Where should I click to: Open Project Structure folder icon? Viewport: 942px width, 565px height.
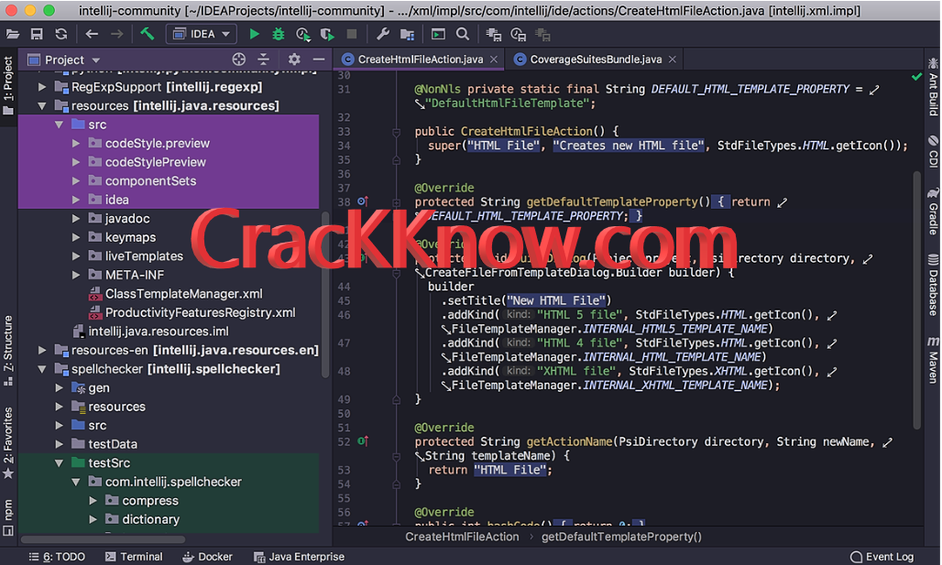point(408,35)
